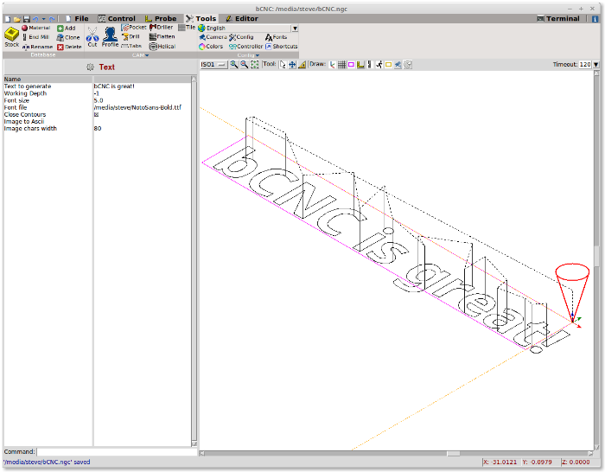Click the New file icon
The image size is (605, 472).
point(7,19)
